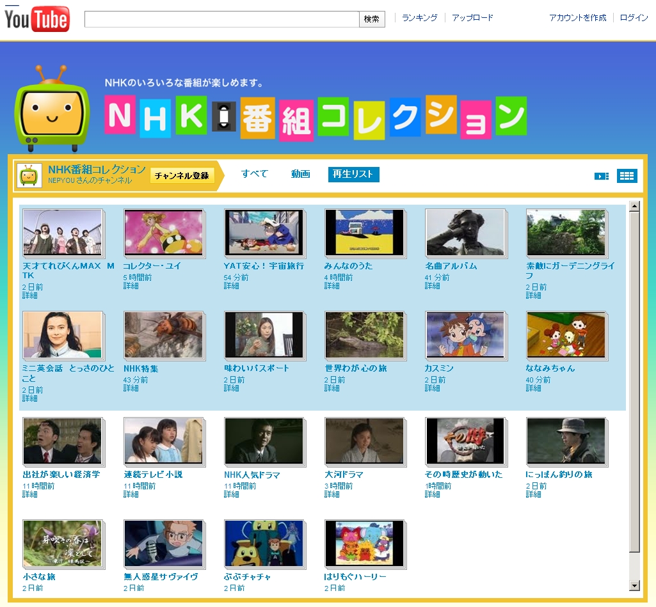
Task: Open 大河ドラマ playlist thumbnail
Action: tap(364, 441)
